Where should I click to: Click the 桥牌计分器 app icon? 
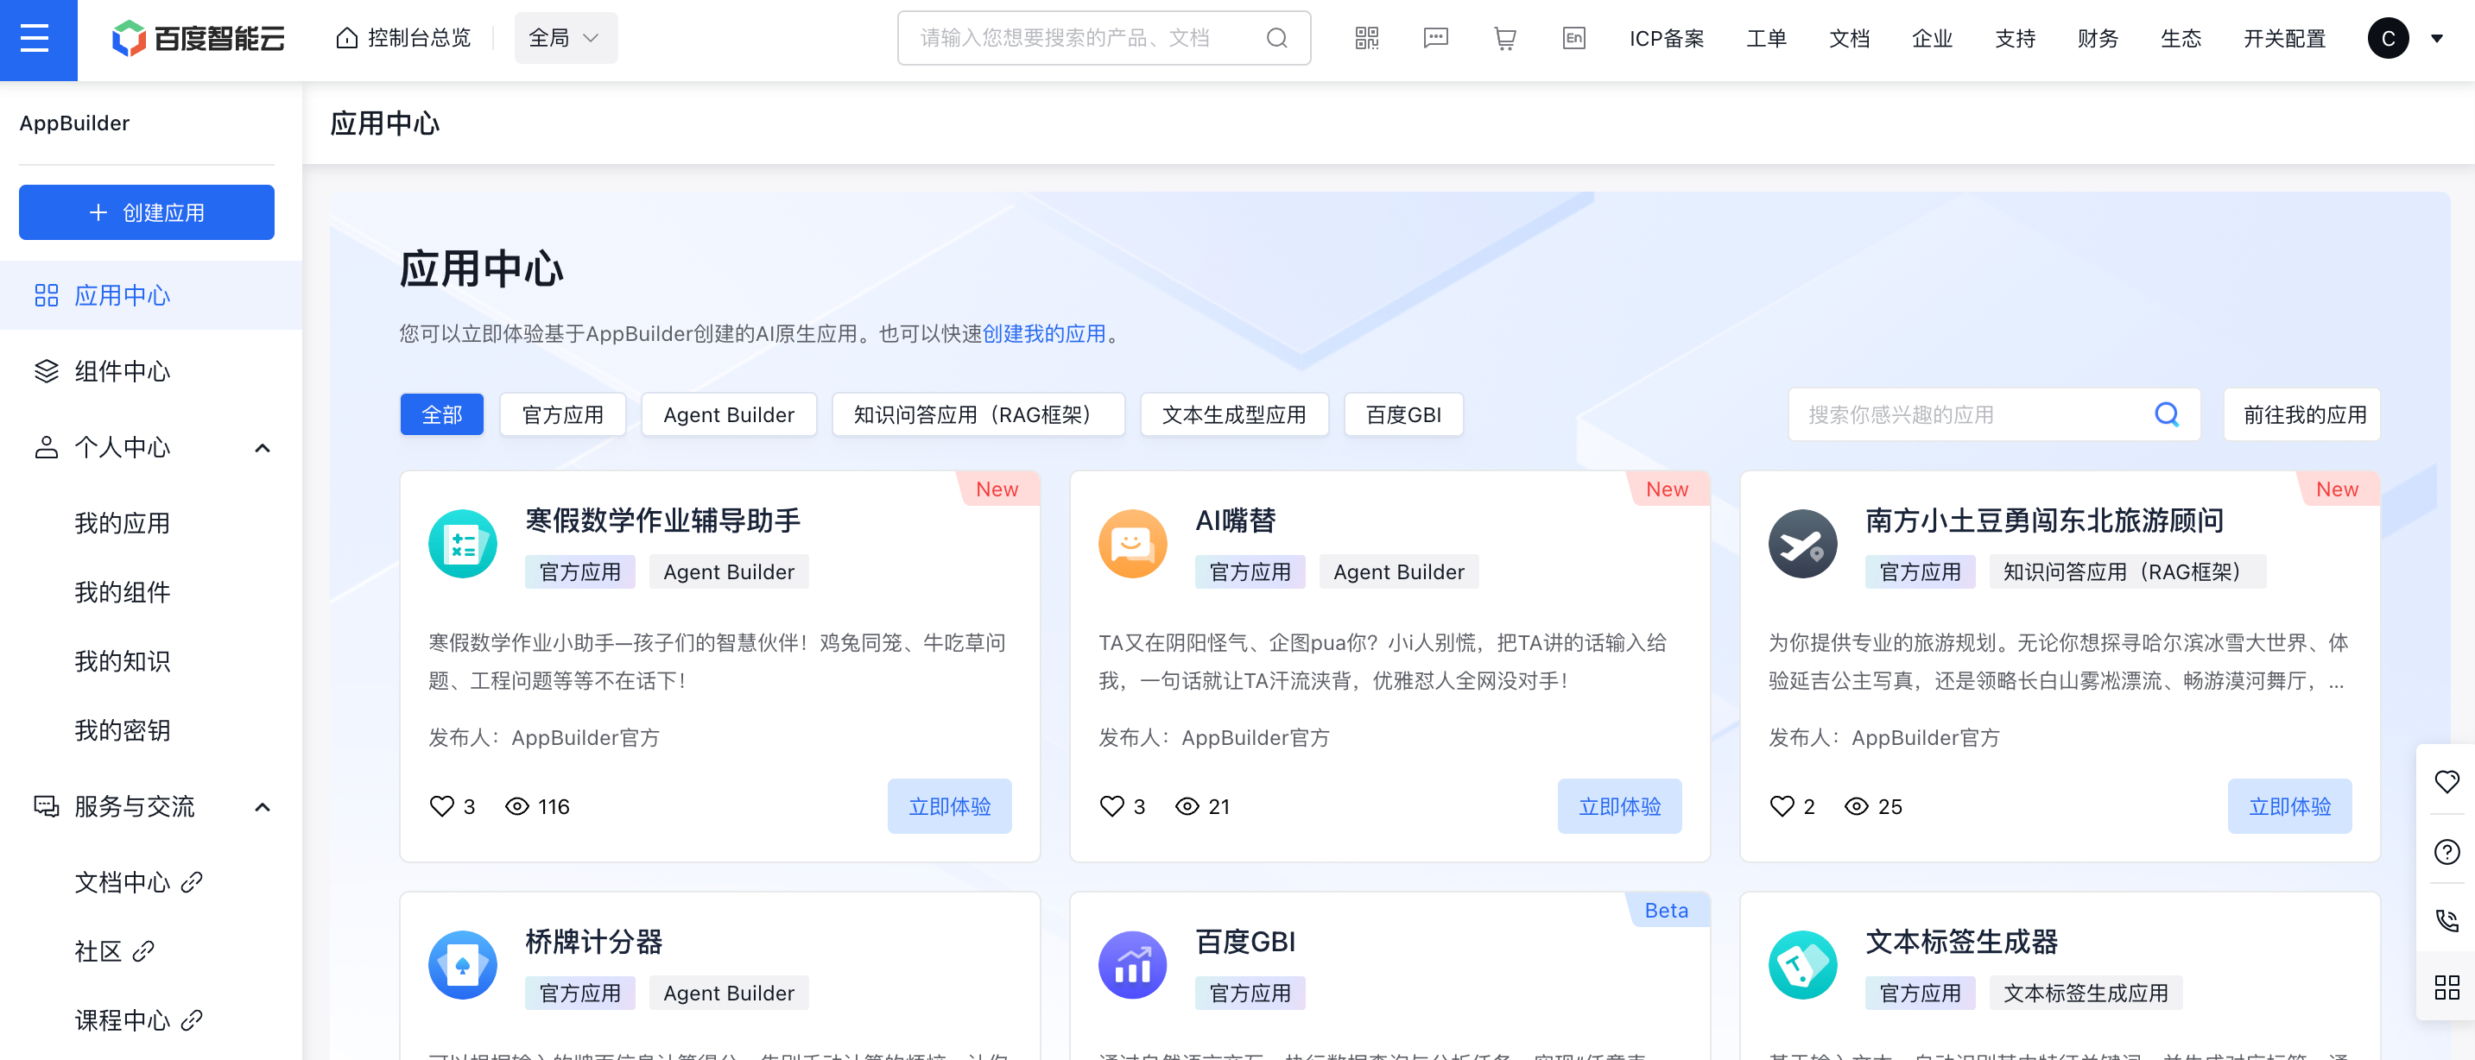click(x=463, y=965)
